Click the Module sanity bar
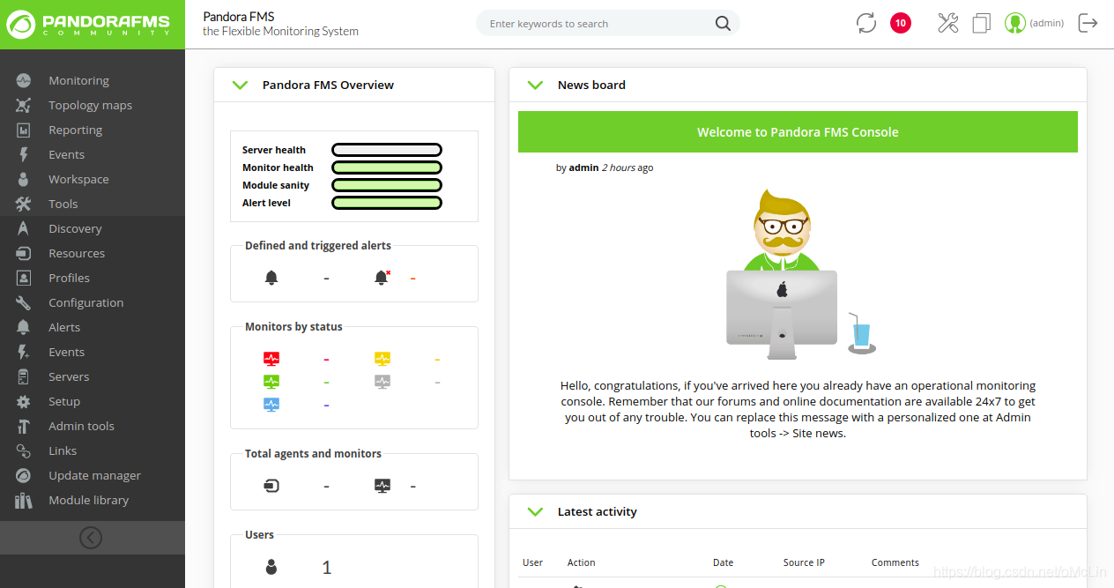 point(386,185)
